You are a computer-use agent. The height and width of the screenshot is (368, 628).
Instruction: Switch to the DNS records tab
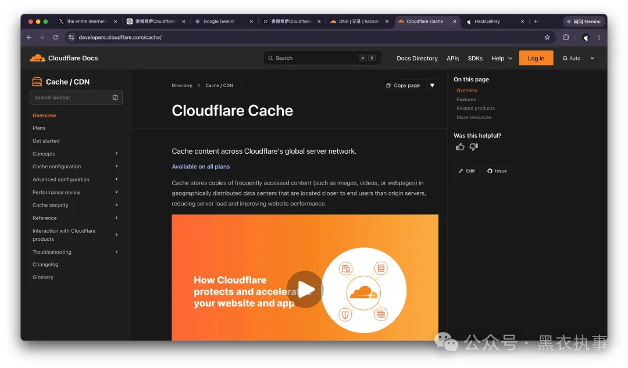359,21
